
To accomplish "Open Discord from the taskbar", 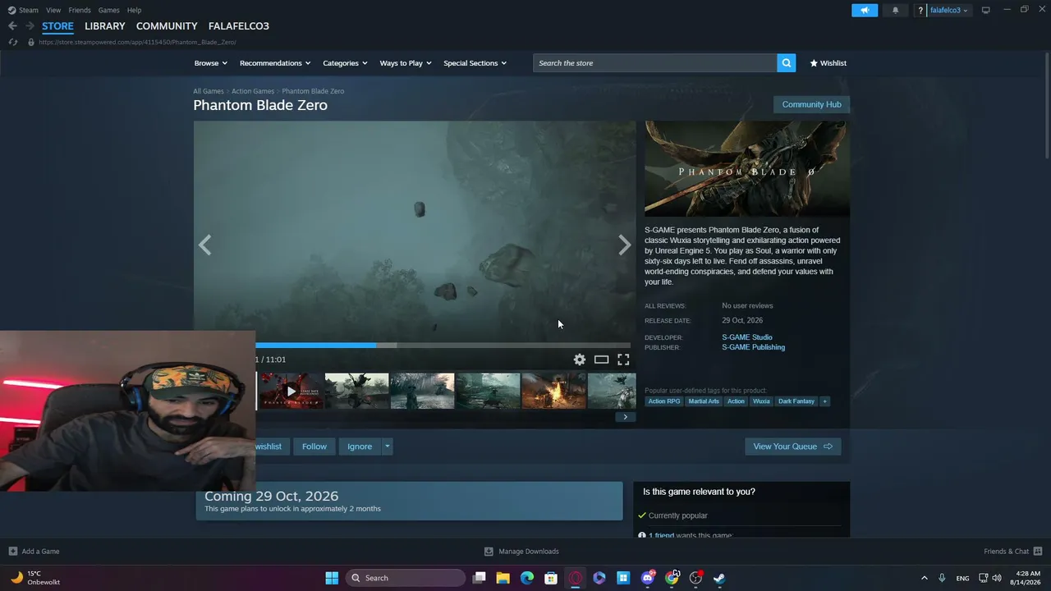I will tap(648, 578).
